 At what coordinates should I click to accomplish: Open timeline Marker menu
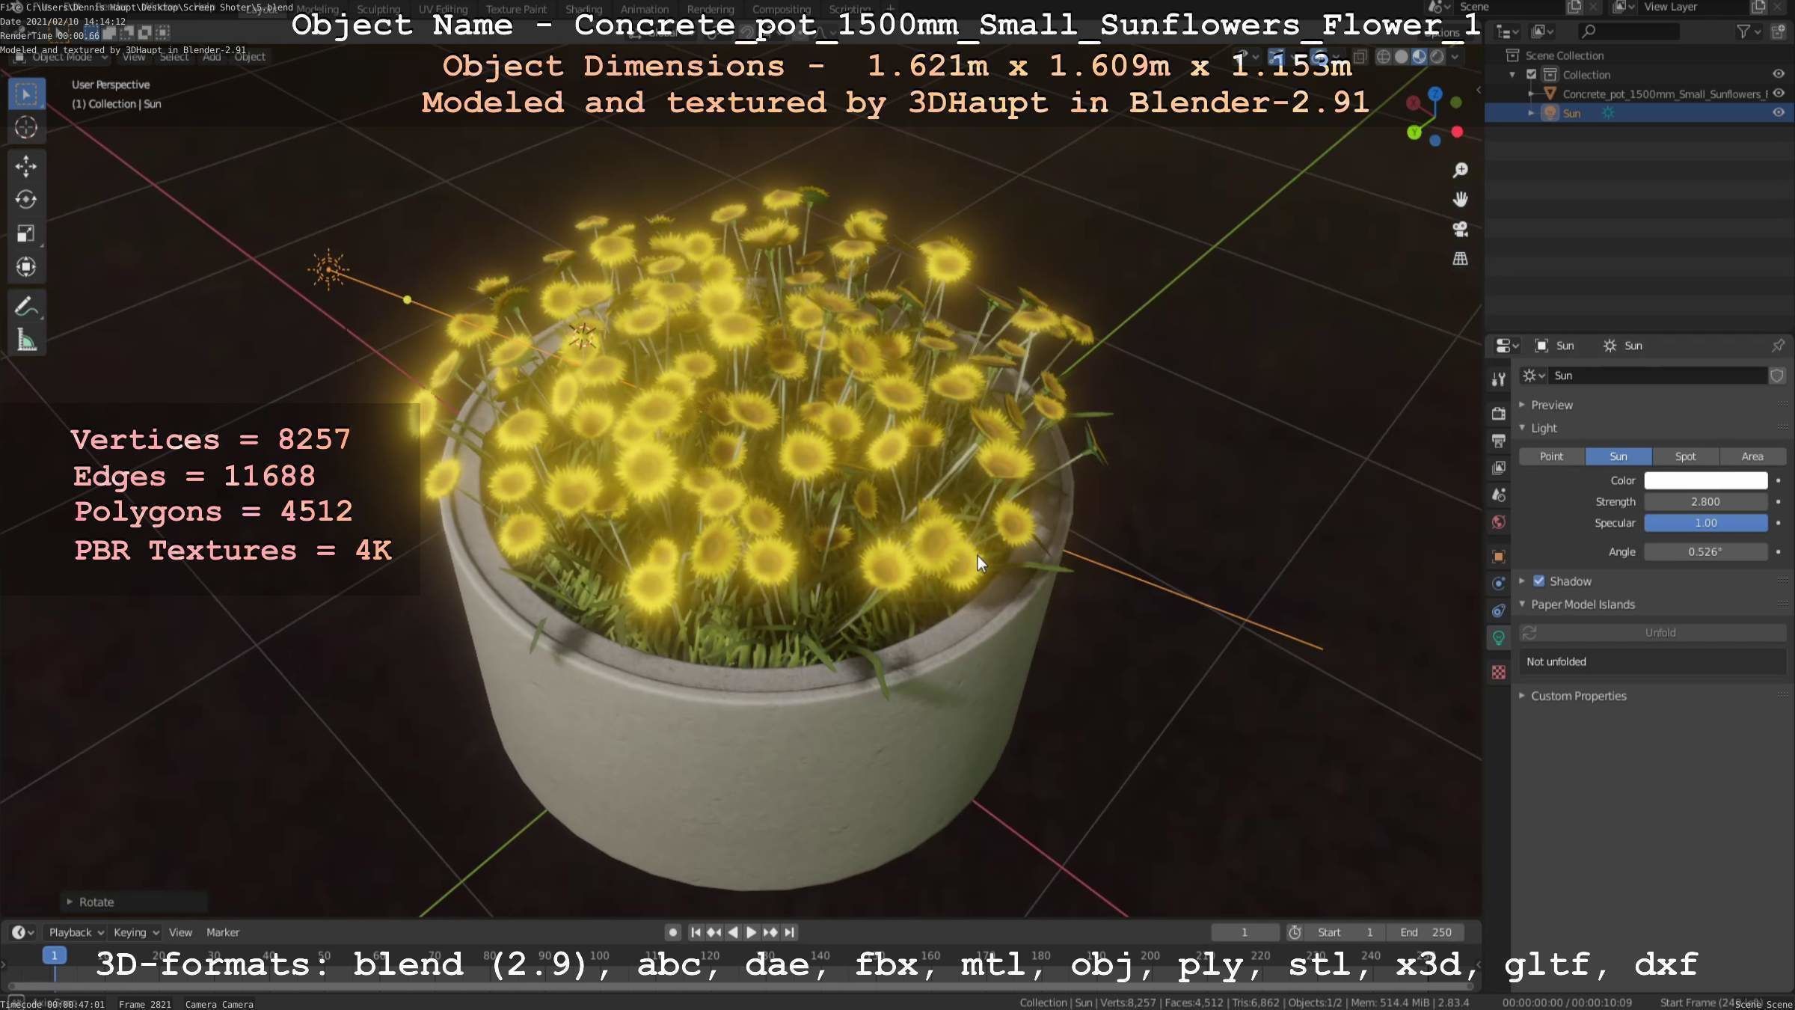(x=223, y=932)
